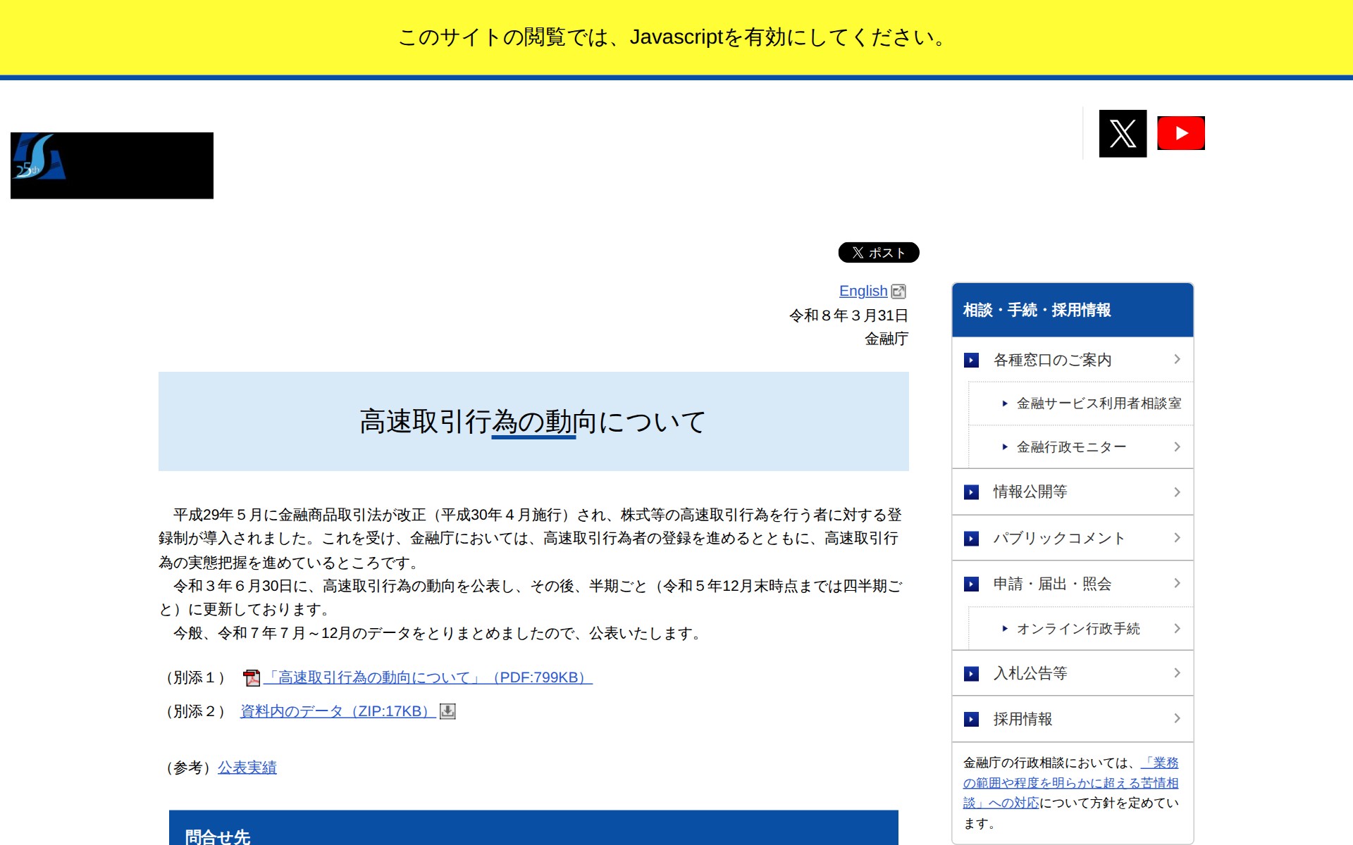Open 申請・届出・照会 sidebar menu item
The height and width of the screenshot is (845, 1353).
1051,584
